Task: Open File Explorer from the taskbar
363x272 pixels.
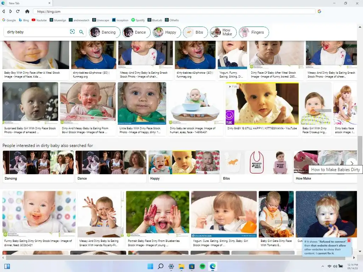Action: pos(181,266)
